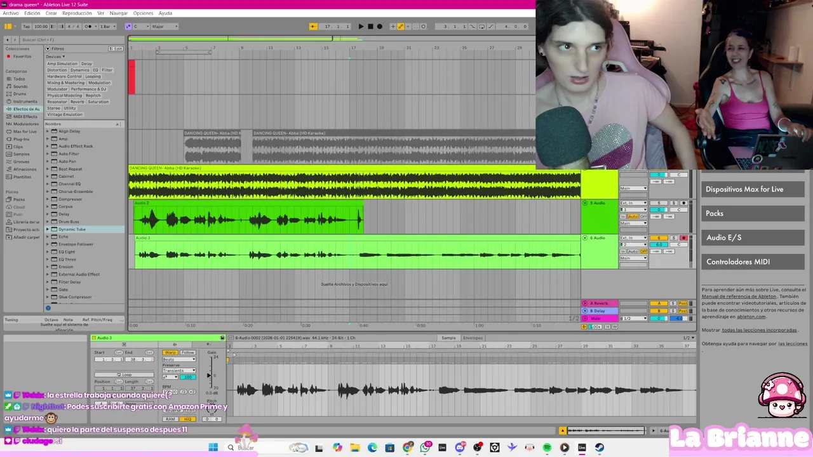Expand the Audio Effect Rack device
The image size is (813, 457).
(x=47, y=146)
